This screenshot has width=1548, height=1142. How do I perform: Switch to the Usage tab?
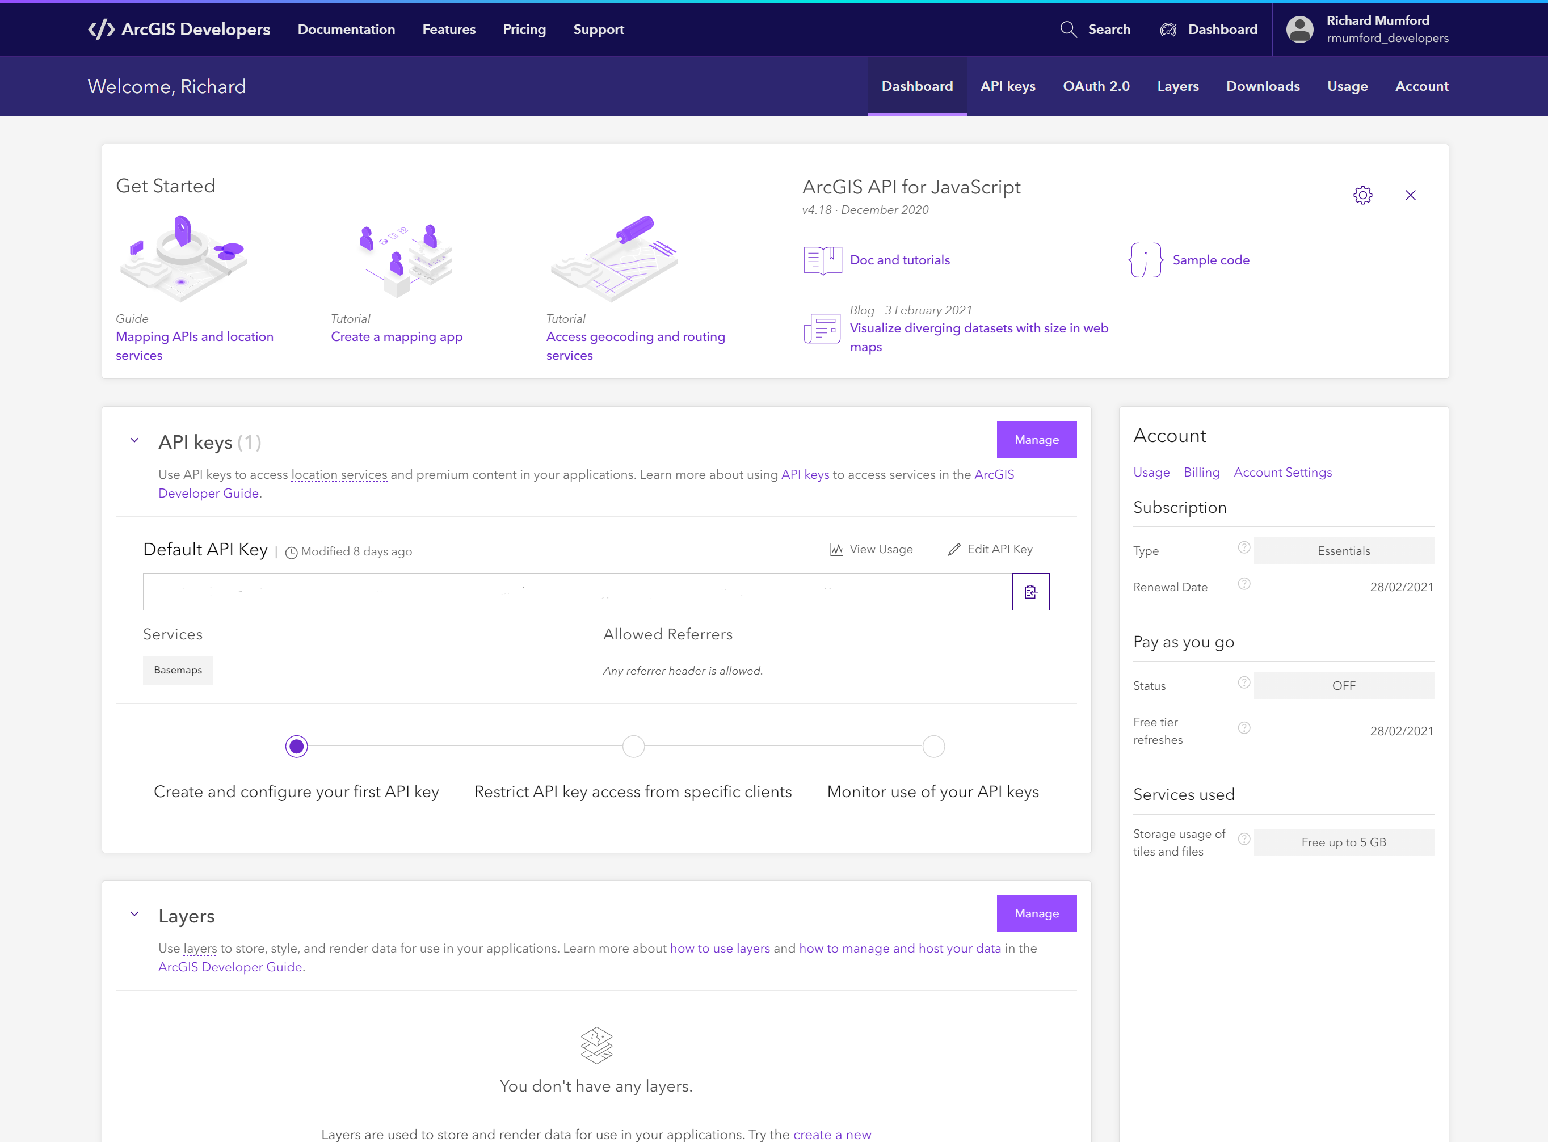tap(1348, 86)
